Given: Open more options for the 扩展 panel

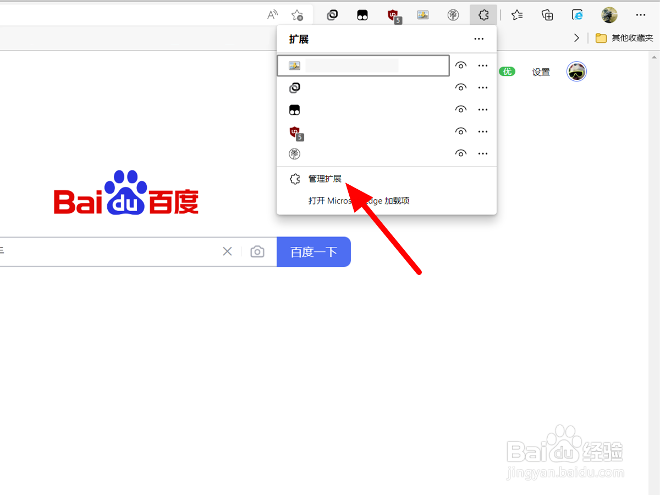Looking at the screenshot, I should click(x=479, y=39).
